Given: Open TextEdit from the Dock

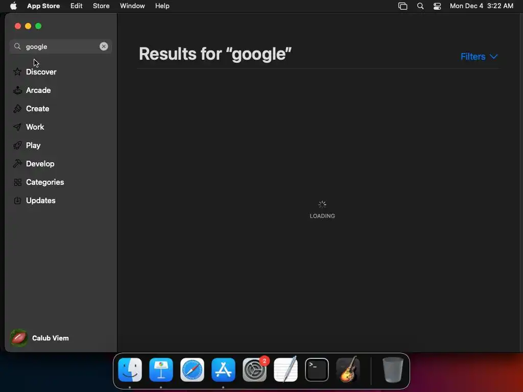Looking at the screenshot, I should (286, 370).
